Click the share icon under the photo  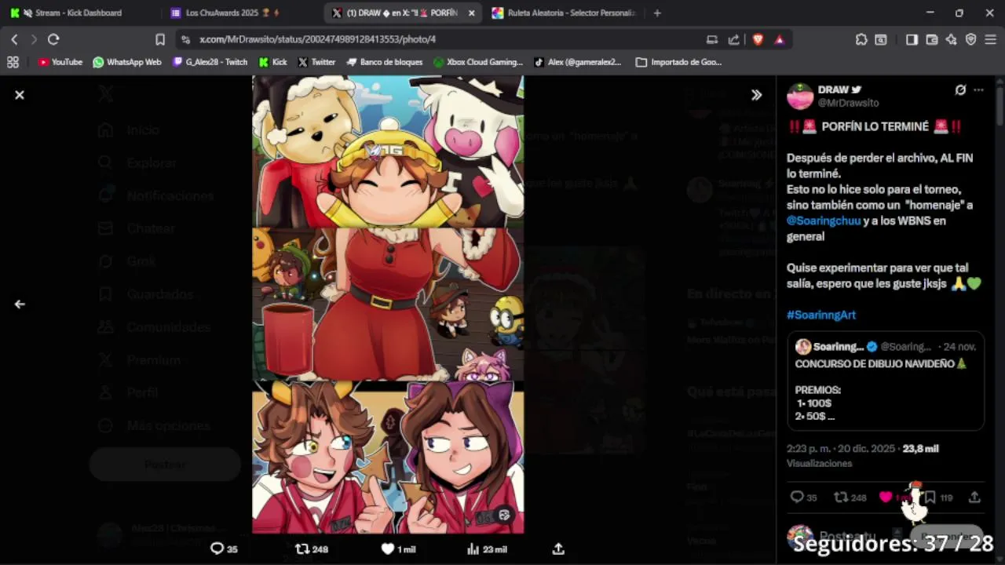(x=558, y=549)
